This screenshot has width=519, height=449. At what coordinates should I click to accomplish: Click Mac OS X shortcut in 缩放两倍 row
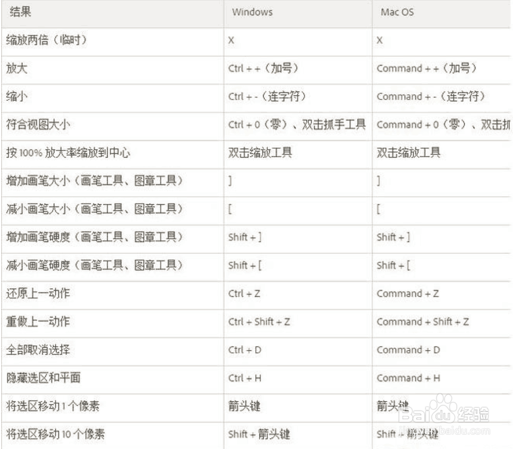[379, 41]
